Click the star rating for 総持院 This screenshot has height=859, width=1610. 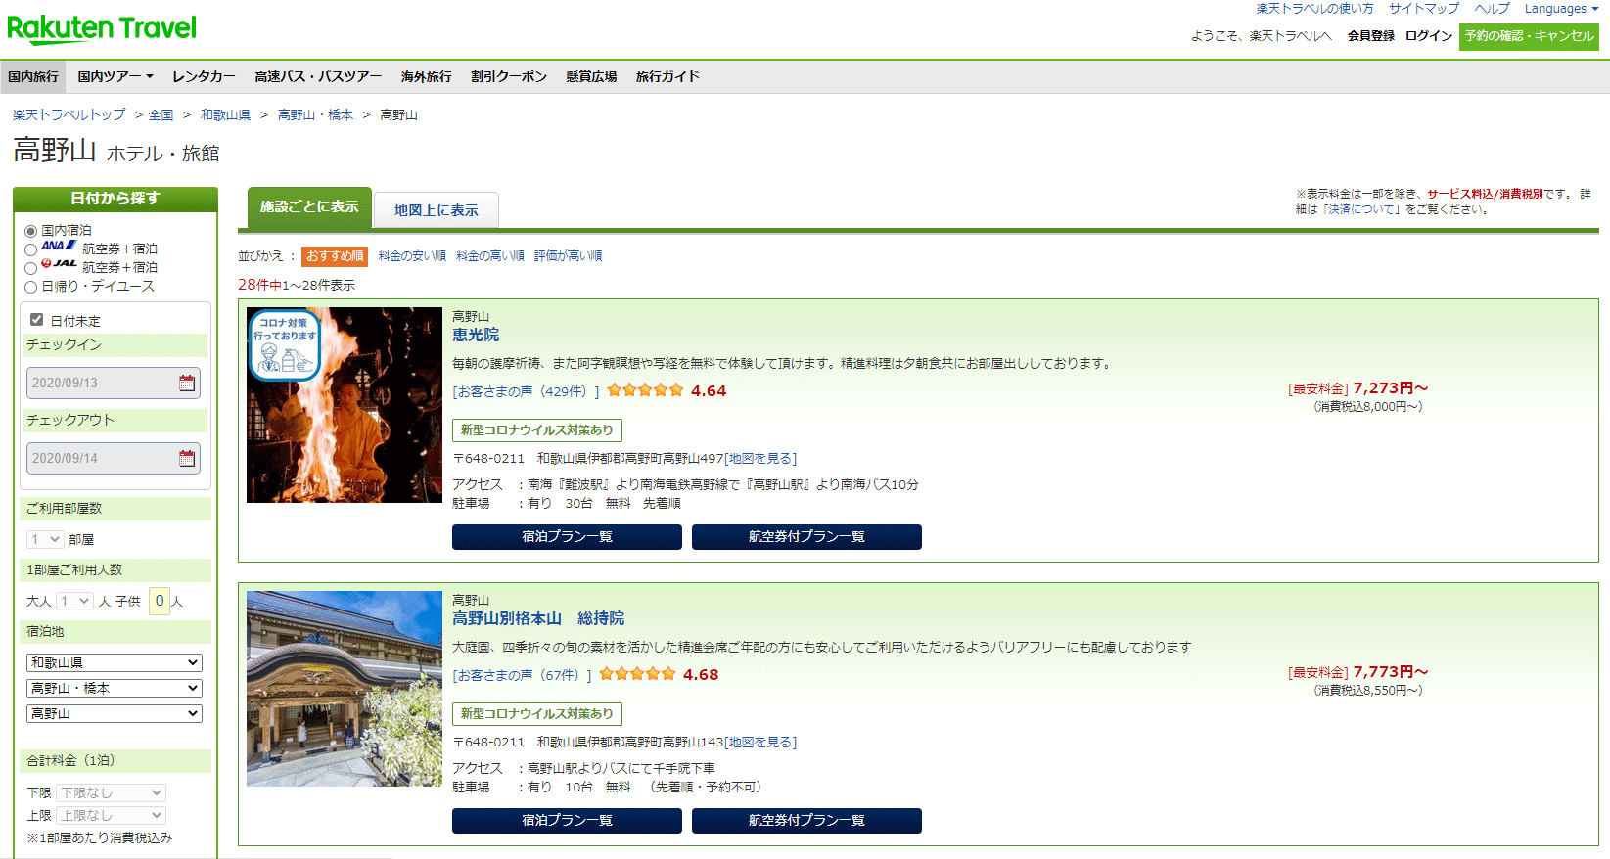(637, 674)
